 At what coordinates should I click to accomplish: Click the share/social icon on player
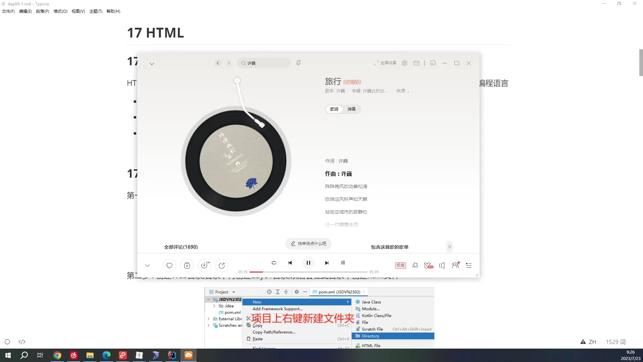222,265
